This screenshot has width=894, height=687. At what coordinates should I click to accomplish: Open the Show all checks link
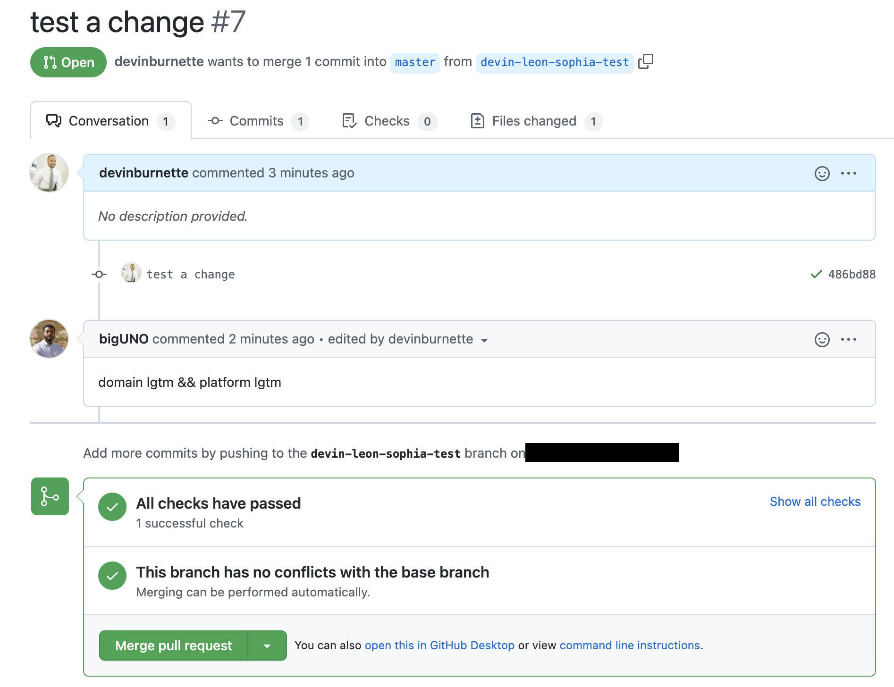coord(815,502)
